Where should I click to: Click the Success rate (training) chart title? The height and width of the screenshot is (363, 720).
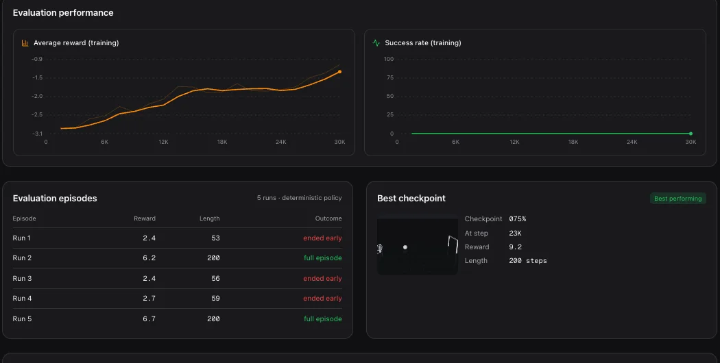pyautogui.click(x=423, y=43)
